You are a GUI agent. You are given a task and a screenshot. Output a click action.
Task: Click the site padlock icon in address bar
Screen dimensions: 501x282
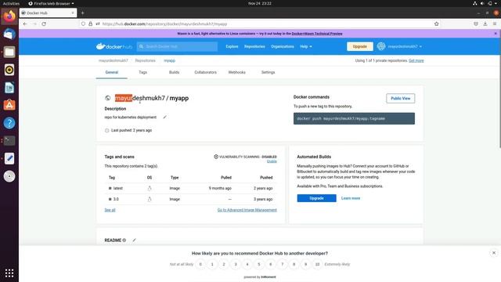(x=91, y=24)
